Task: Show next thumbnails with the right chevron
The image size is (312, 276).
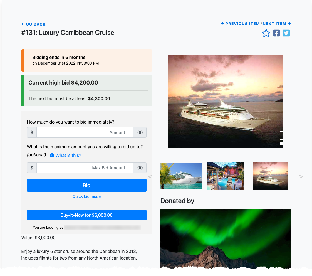Action: [301, 176]
